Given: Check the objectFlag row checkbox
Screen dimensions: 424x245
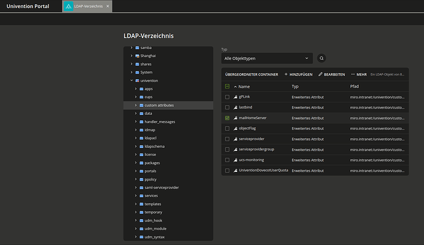Looking at the screenshot, I should click(x=227, y=128).
